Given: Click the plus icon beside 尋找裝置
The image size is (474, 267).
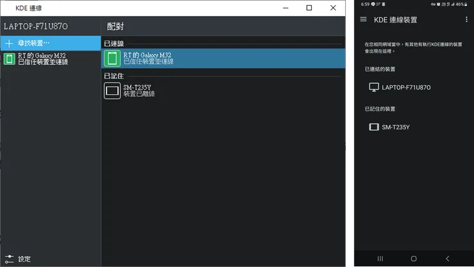Looking at the screenshot, I should [9, 44].
